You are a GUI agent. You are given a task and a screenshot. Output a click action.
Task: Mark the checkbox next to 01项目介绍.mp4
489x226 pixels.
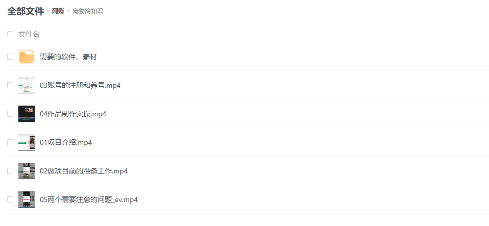[x=10, y=142]
